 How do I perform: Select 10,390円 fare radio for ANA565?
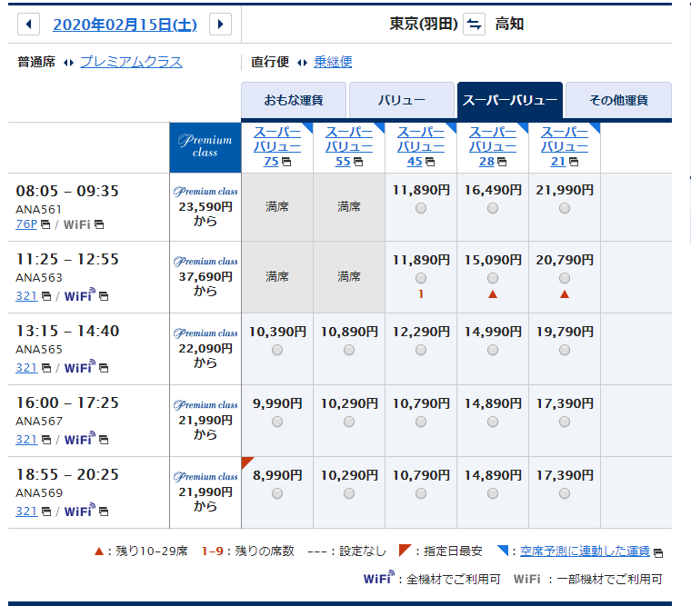coord(277,350)
